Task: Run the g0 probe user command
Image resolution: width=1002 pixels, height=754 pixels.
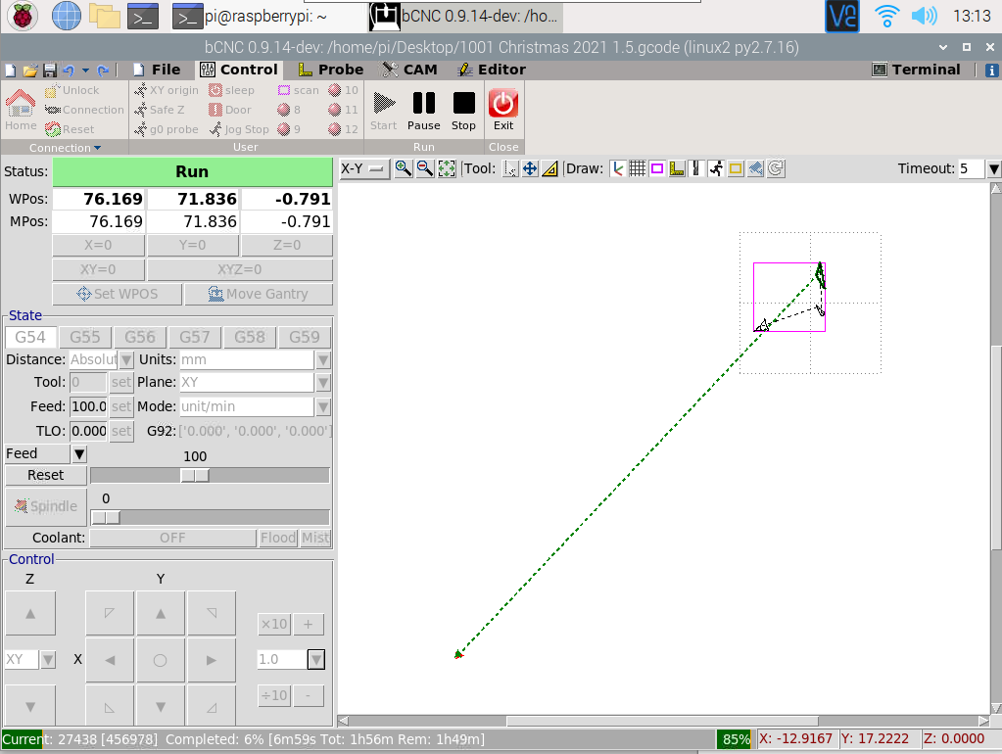Action: (167, 129)
